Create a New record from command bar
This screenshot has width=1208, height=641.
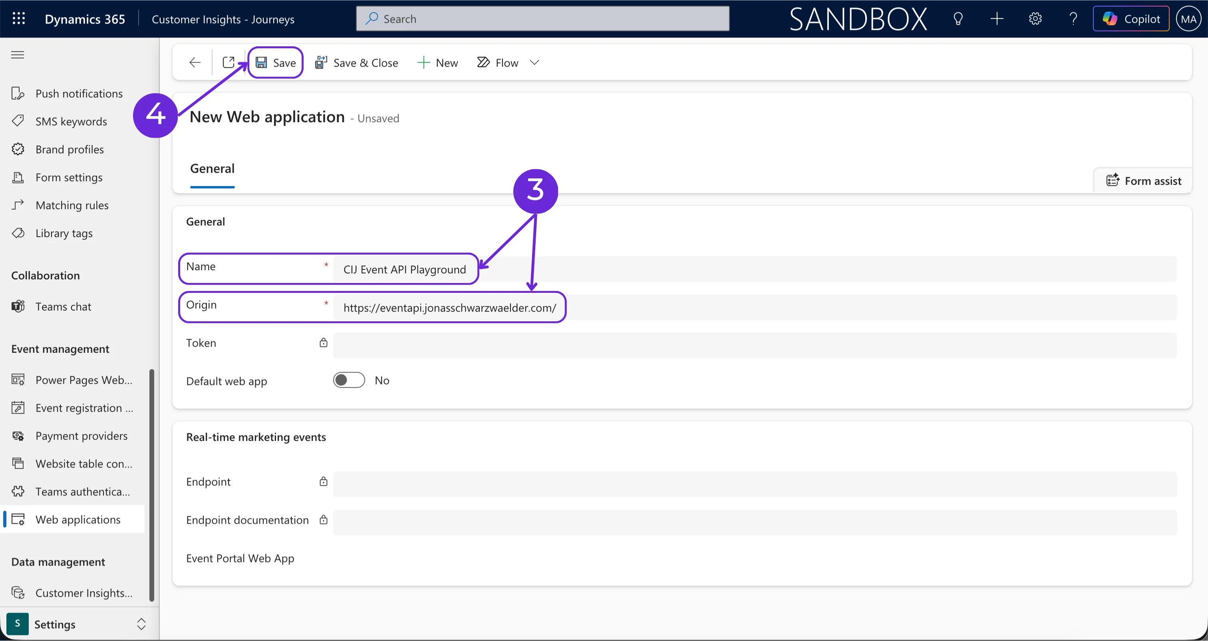[x=437, y=62]
